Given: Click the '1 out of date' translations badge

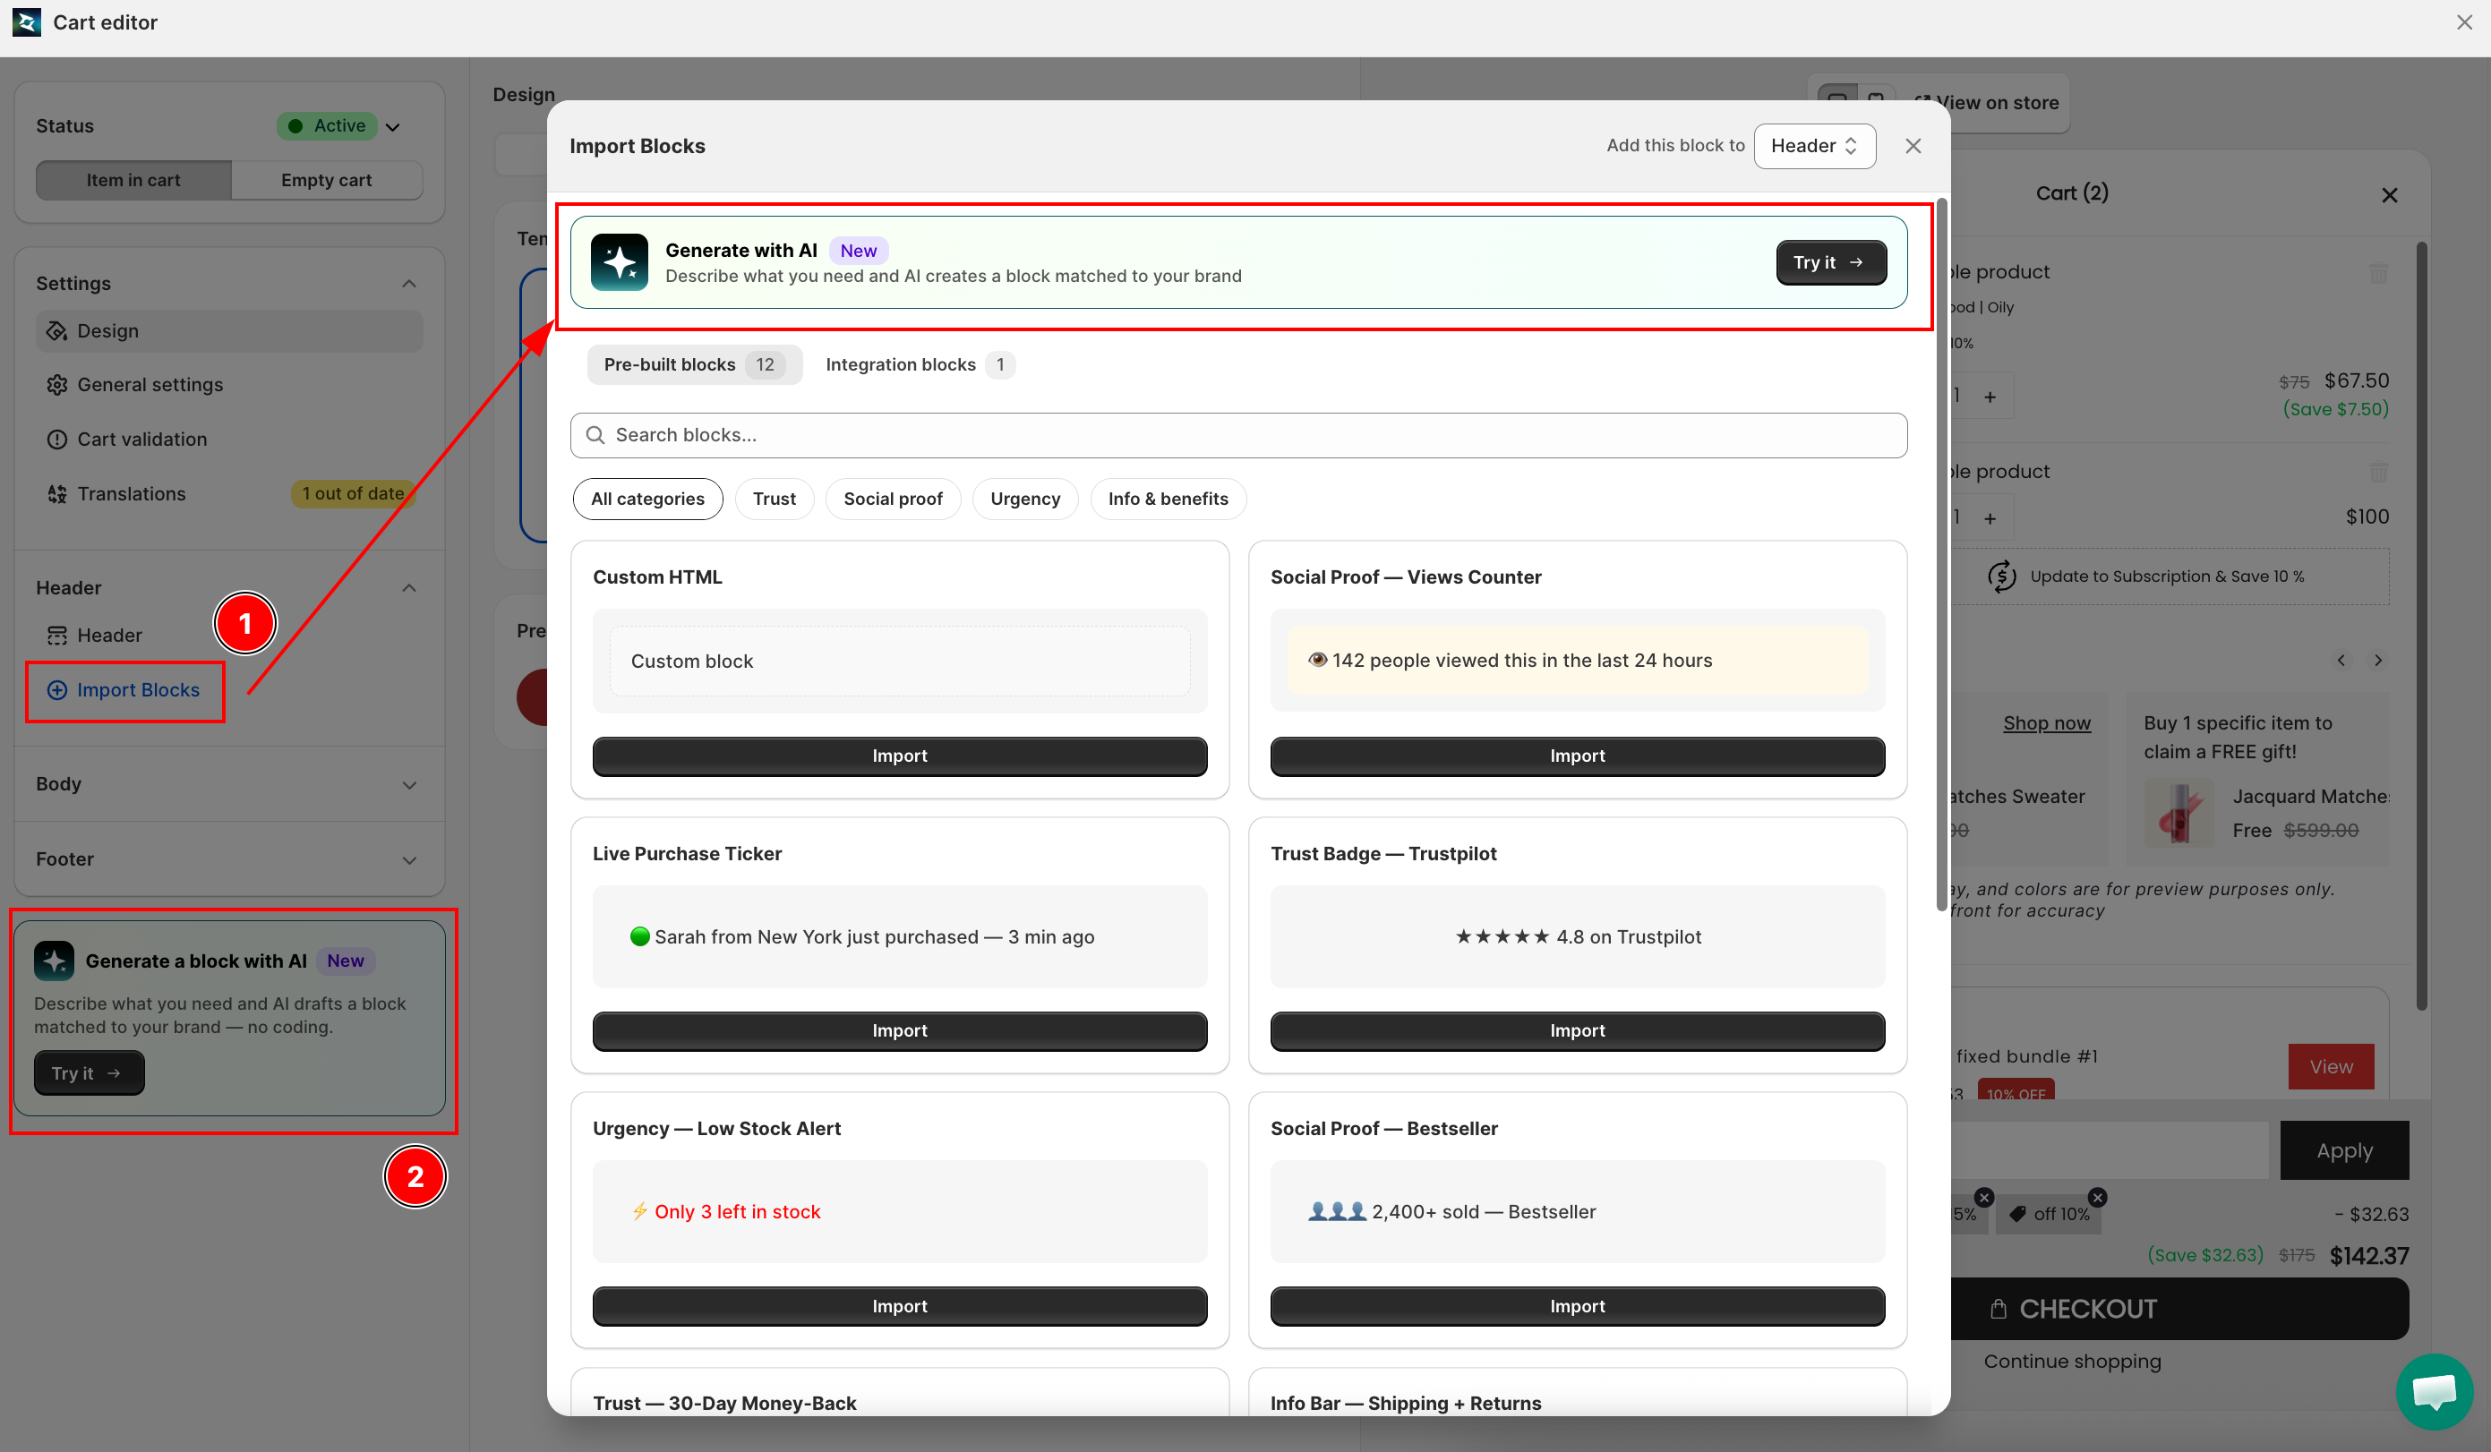Looking at the screenshot, I should tap(353, 493).
